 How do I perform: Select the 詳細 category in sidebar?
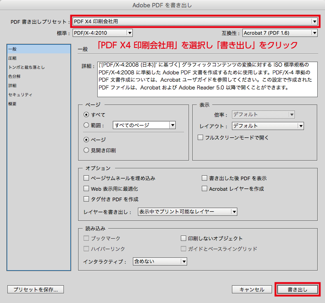[x=39, y=86]
